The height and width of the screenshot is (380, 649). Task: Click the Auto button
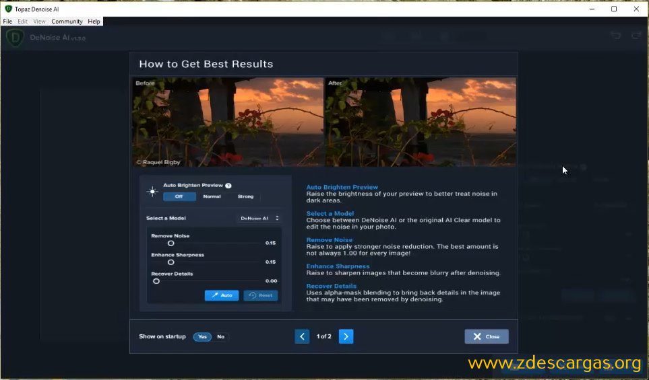click(222, 295)
